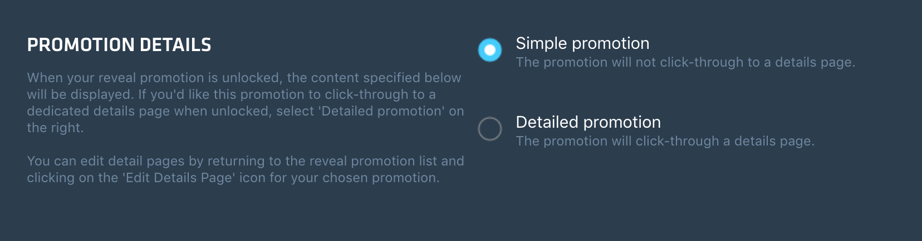
Task: Select the Detailed promotion radio button
Action: coord(490,129)
